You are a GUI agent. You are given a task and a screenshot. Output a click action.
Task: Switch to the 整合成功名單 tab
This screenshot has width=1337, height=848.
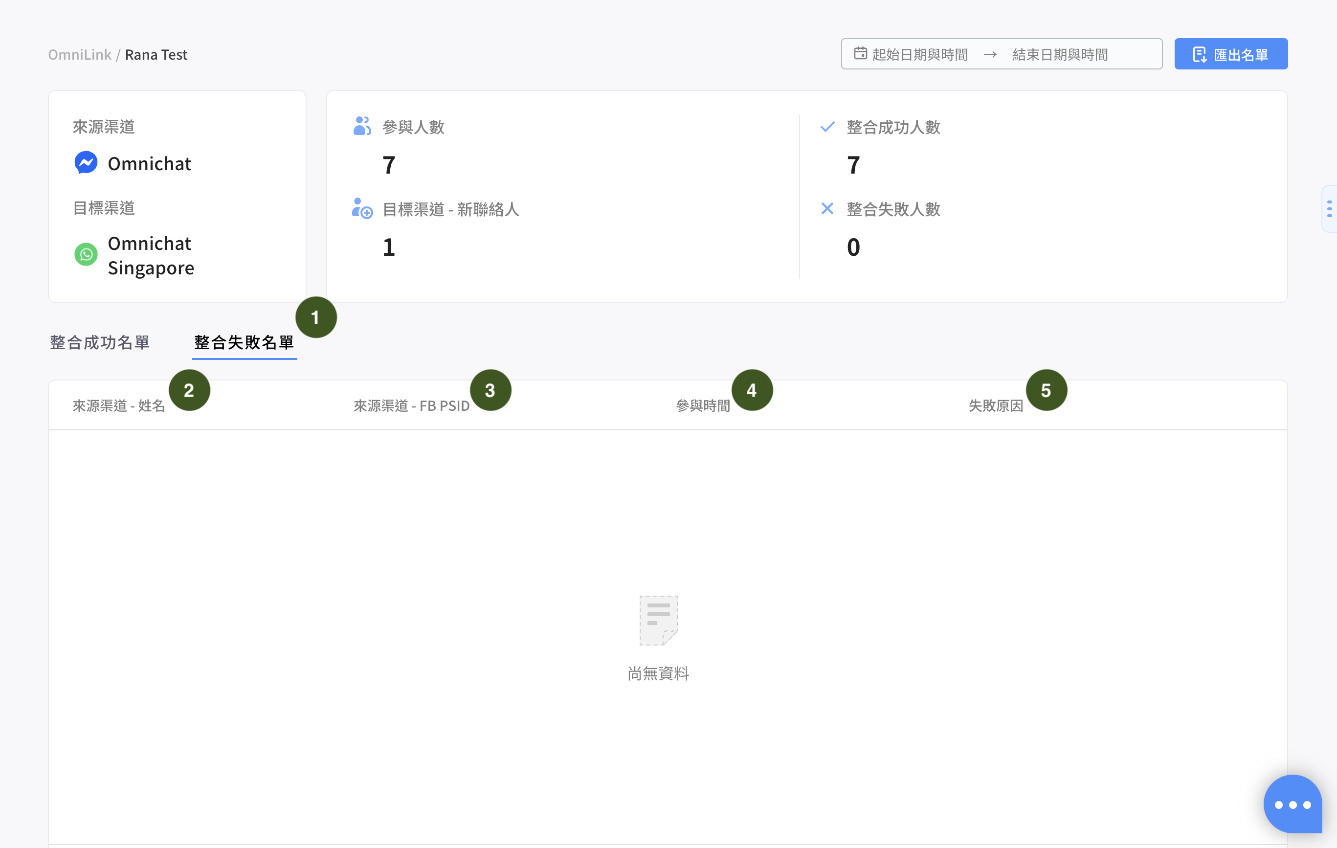point(100,342)
